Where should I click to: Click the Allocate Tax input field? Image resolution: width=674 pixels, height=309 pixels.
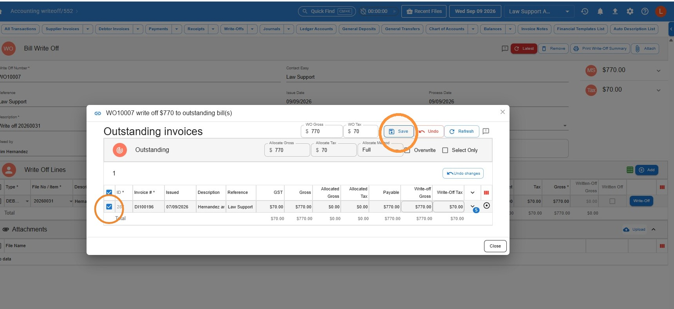click(334, 150)
